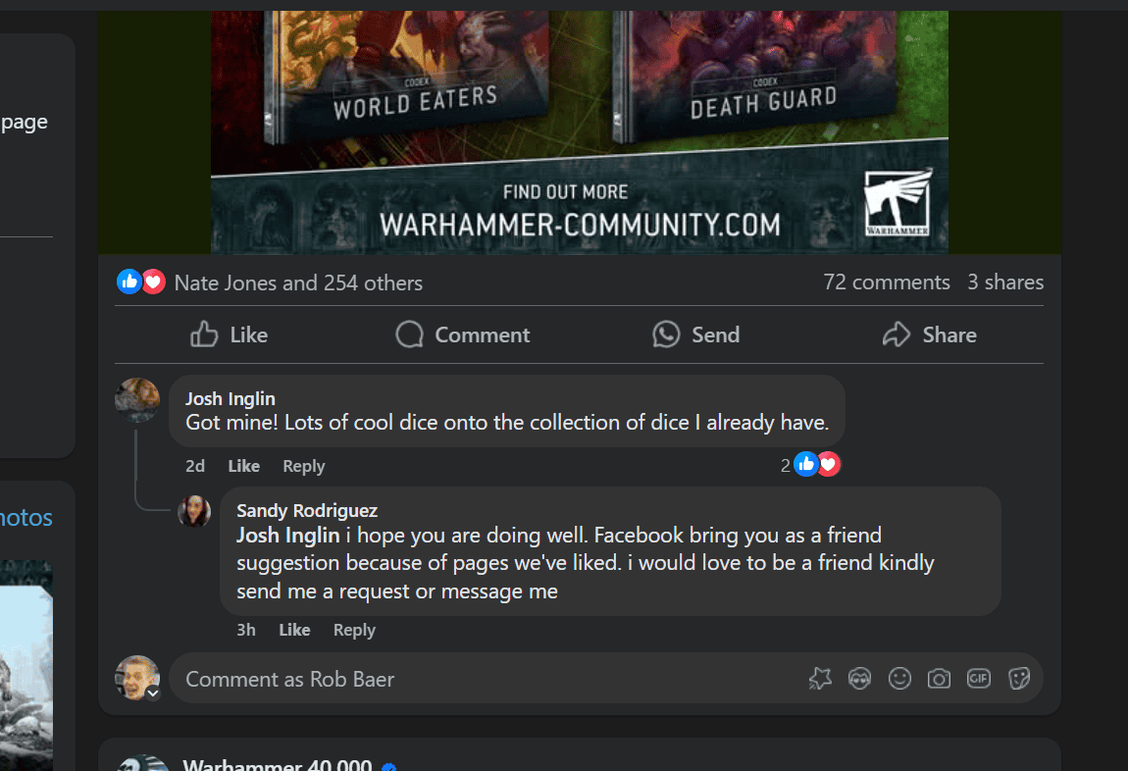The height and width of the screenshot is (771, 1128).
Task: View the 3 shares list
Action: [x=1005, y=282]
